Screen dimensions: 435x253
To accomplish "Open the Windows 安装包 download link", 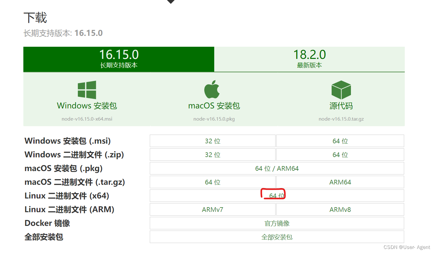I will (87, 106).
